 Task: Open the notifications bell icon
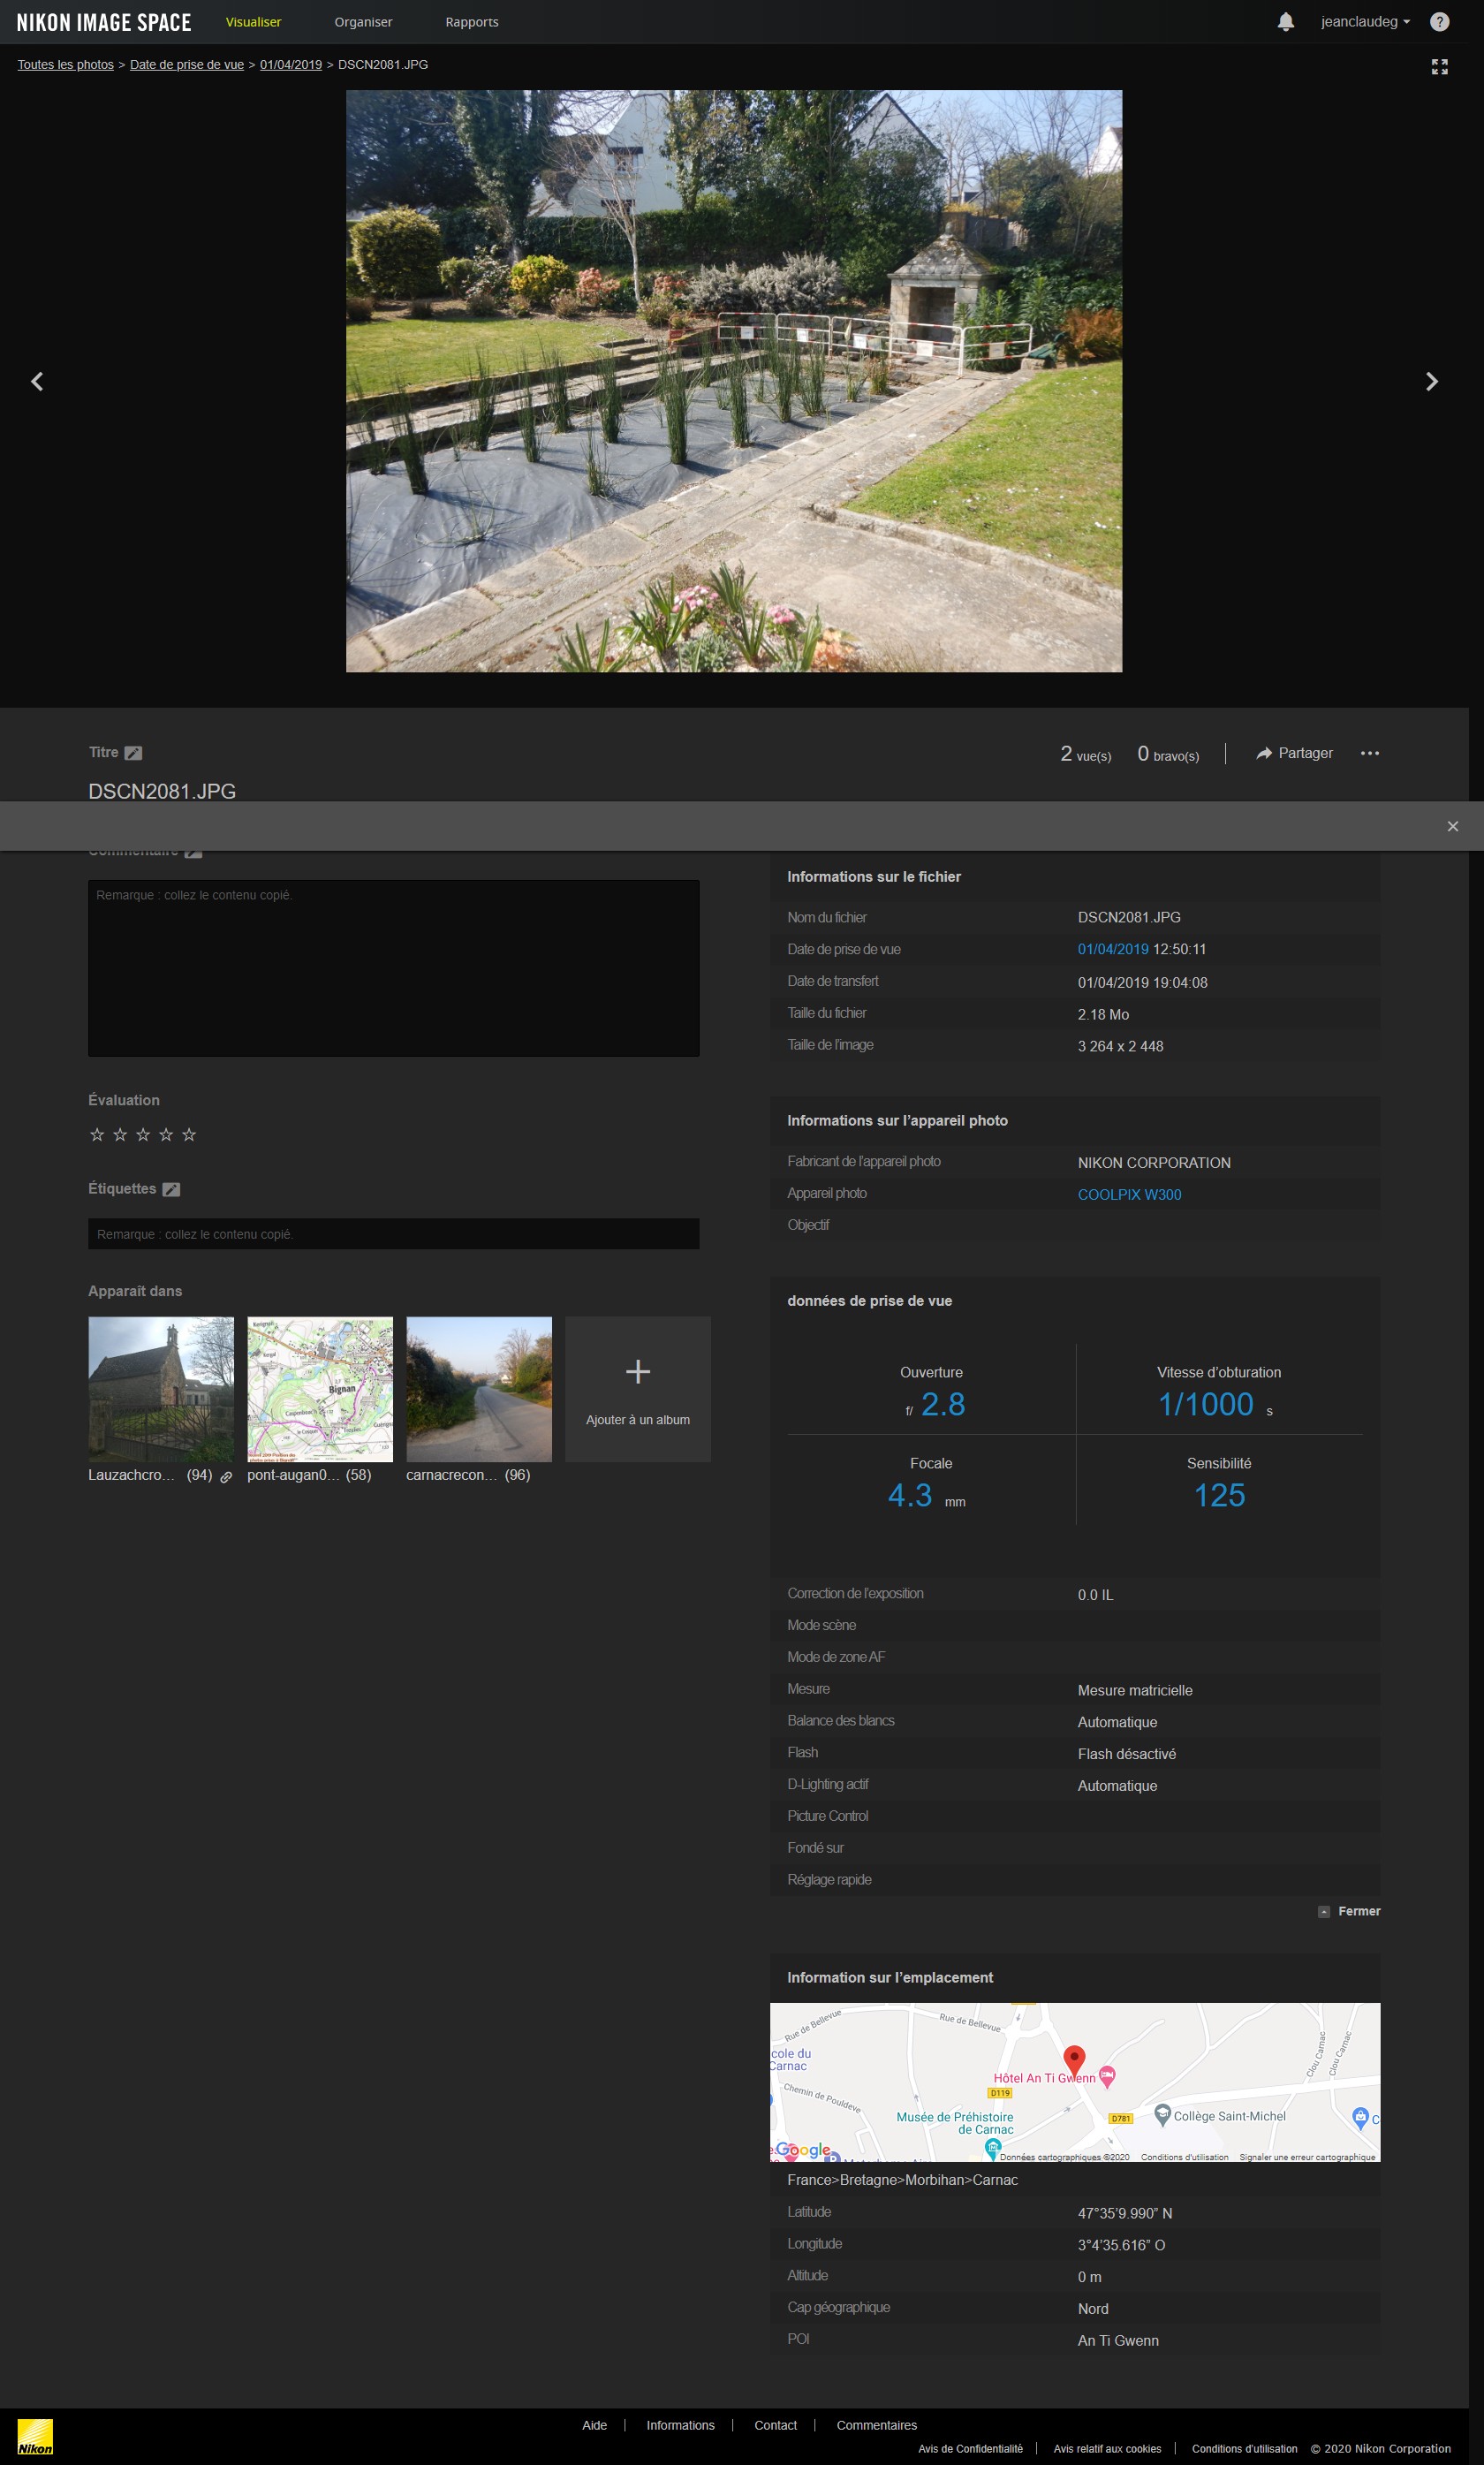click(1285, 22)
